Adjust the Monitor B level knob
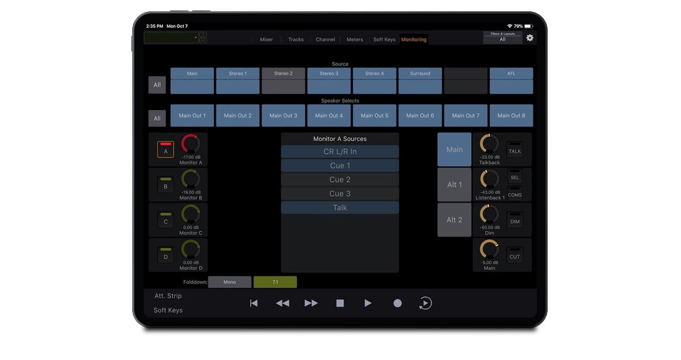 coord(191,179)
